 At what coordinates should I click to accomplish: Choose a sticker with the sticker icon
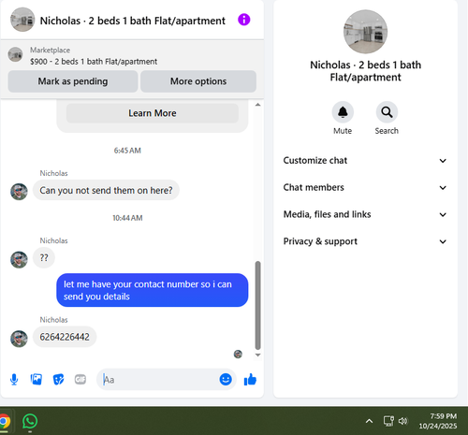[x=58, y=379]
